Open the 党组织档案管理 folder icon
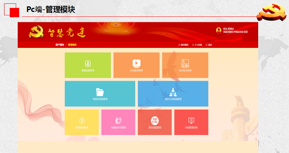 click(x=100, y=92)
